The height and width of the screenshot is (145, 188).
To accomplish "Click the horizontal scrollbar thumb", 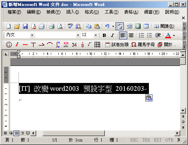I will (x=74, y=133).
